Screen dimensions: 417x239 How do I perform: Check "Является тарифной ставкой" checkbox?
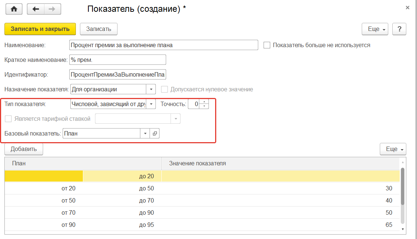[x=8, y=119]
